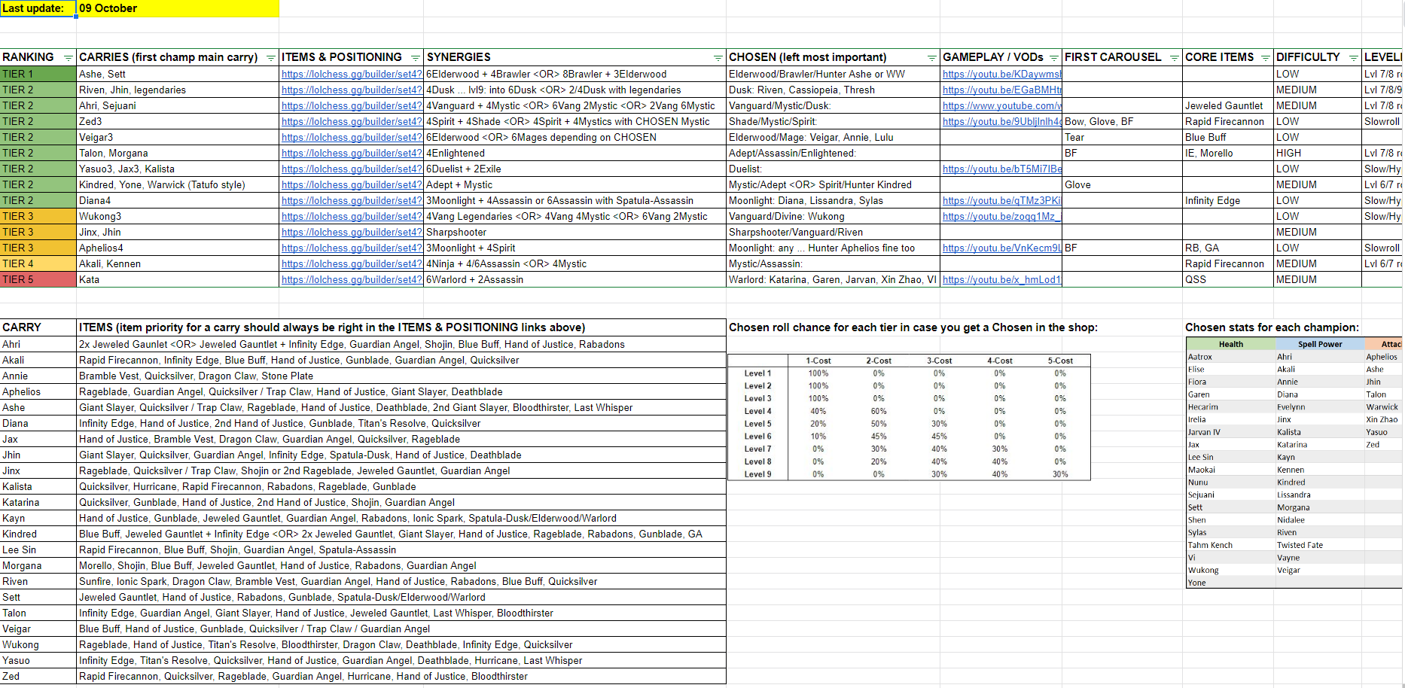Open the YouTube VOD in Zed3 row

1001,121
